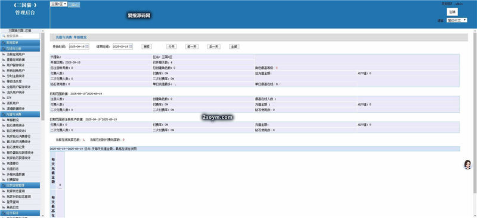Image resolution: width=477 pixels, height=218 pixels.
Task: Focus the 开始时间 start date field
Action: 79,47
